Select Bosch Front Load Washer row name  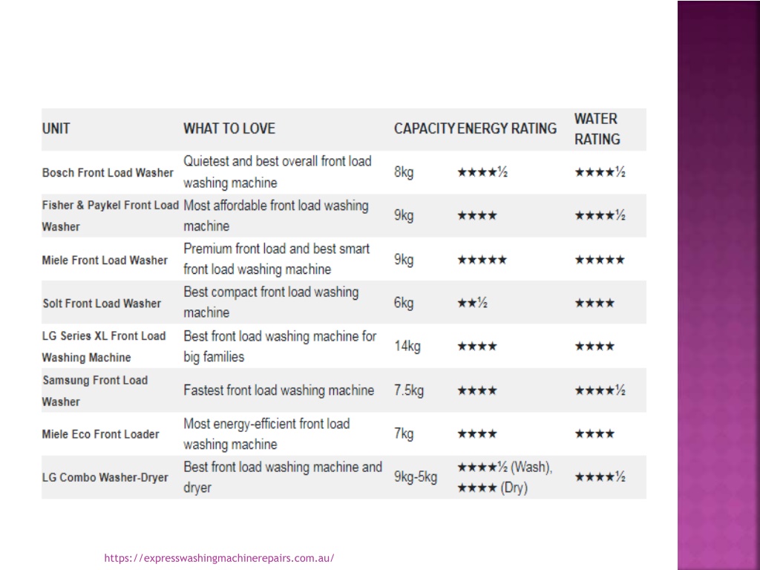pyautogui.click(x=108, y=172)
